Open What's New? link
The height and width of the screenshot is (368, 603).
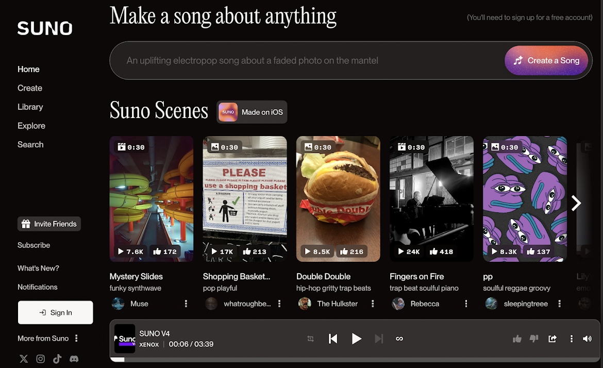(x=38, y=269)
